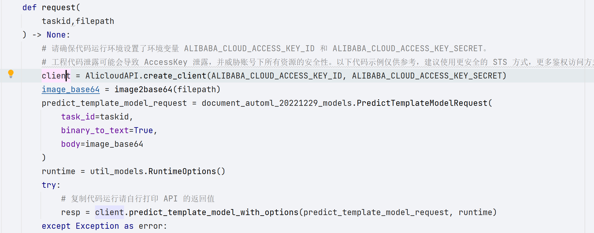The width and height of the screenshot is (594, 233).
Task: Click the Exception class in except line
Action: coord(97,226)
